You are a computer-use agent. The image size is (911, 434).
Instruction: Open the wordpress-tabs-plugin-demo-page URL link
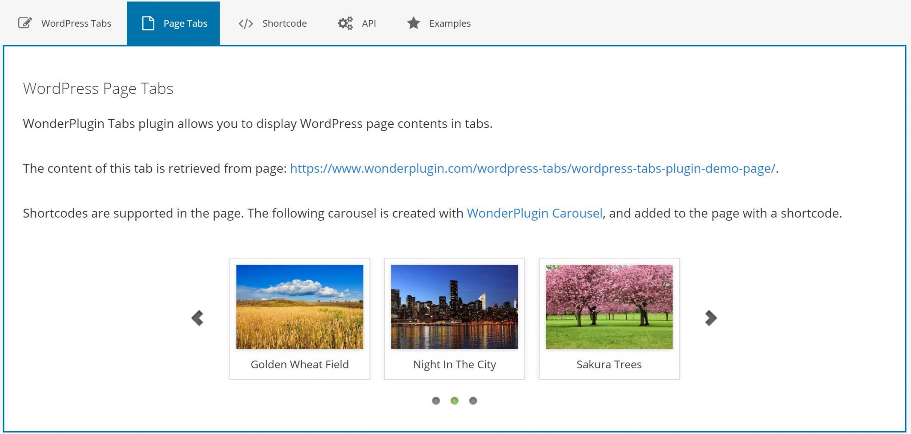click(532, 169)
